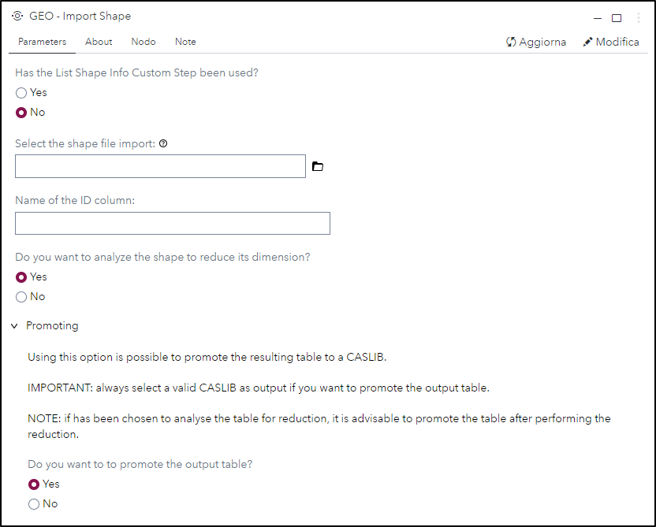Viewport: 656px width, 527px height.
Task: Click the Modifica edit button
Action: (611, 42)
